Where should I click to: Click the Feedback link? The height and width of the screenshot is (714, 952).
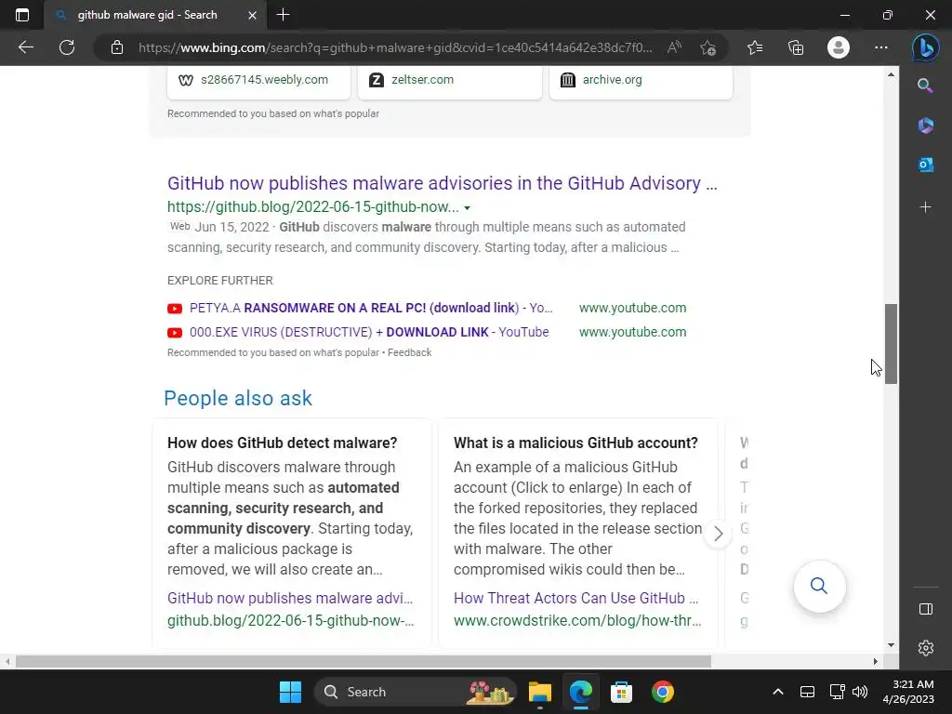[x=409, y=352]
